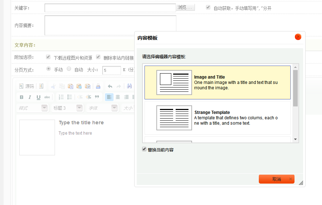Click the 取消 cancel button
Image resolution: width=322 pixels, height=205 pixels.
click(x=277, y=179)
